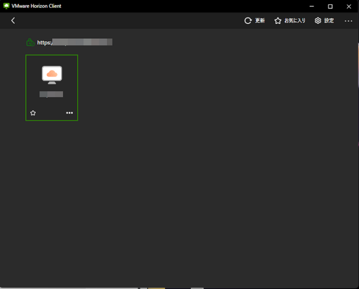
Task: Click the VMware Horizon Client title text
Action: (36, 5)
